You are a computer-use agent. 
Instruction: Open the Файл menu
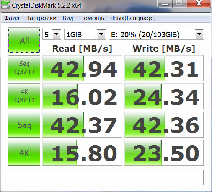(12, 18)
